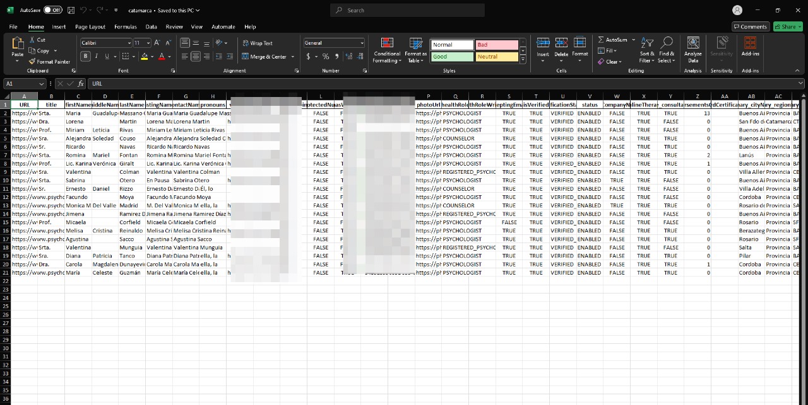Expand Merge & Center dropdown arrow
808x405 pixels.
pos(293,57)
